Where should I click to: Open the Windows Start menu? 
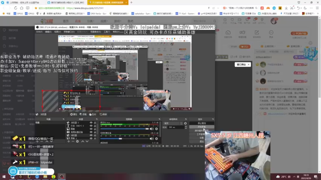(x=4, y=176)
